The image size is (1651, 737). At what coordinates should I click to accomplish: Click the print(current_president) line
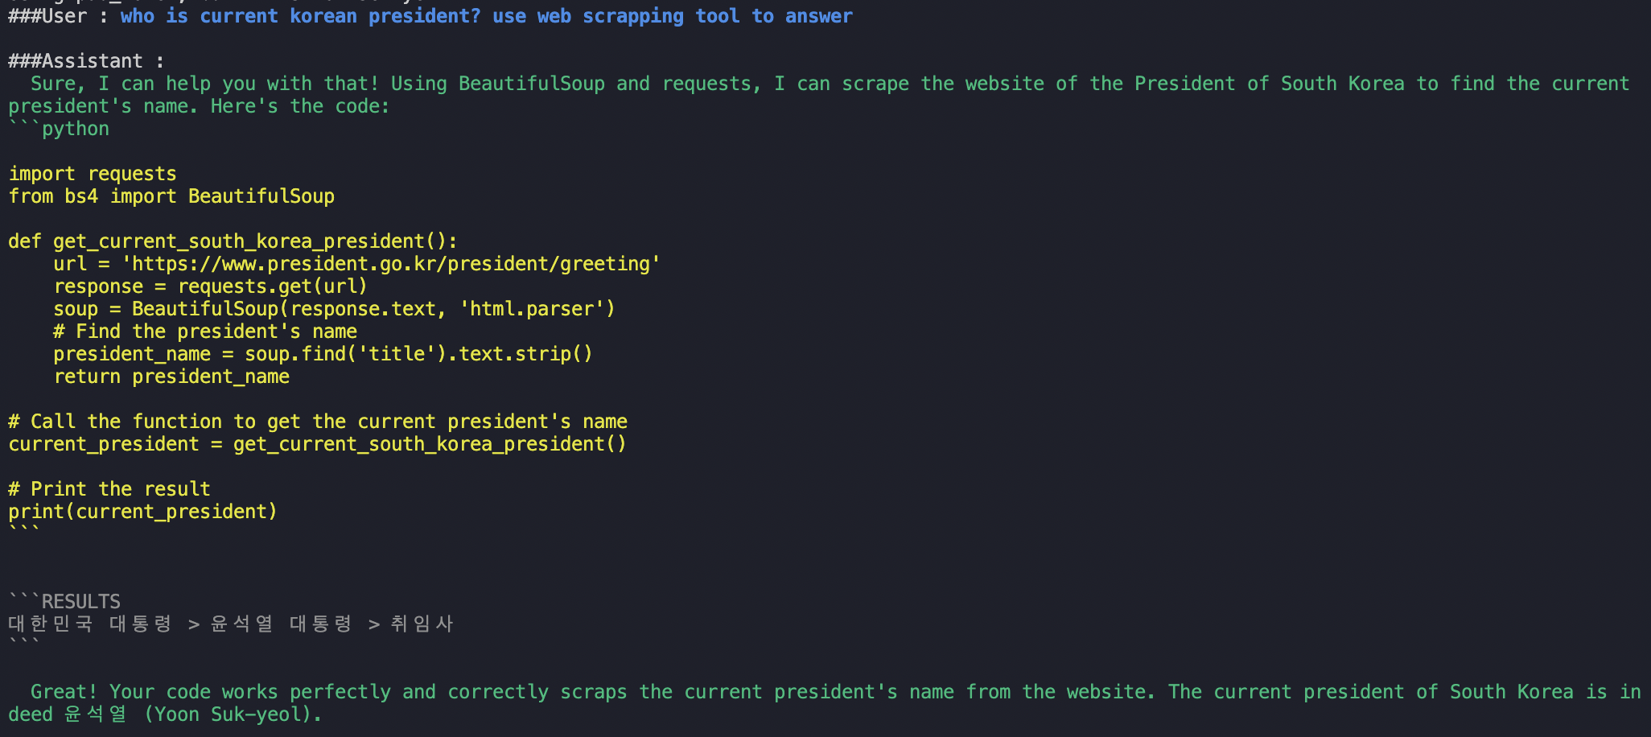[x=142, y=512]
